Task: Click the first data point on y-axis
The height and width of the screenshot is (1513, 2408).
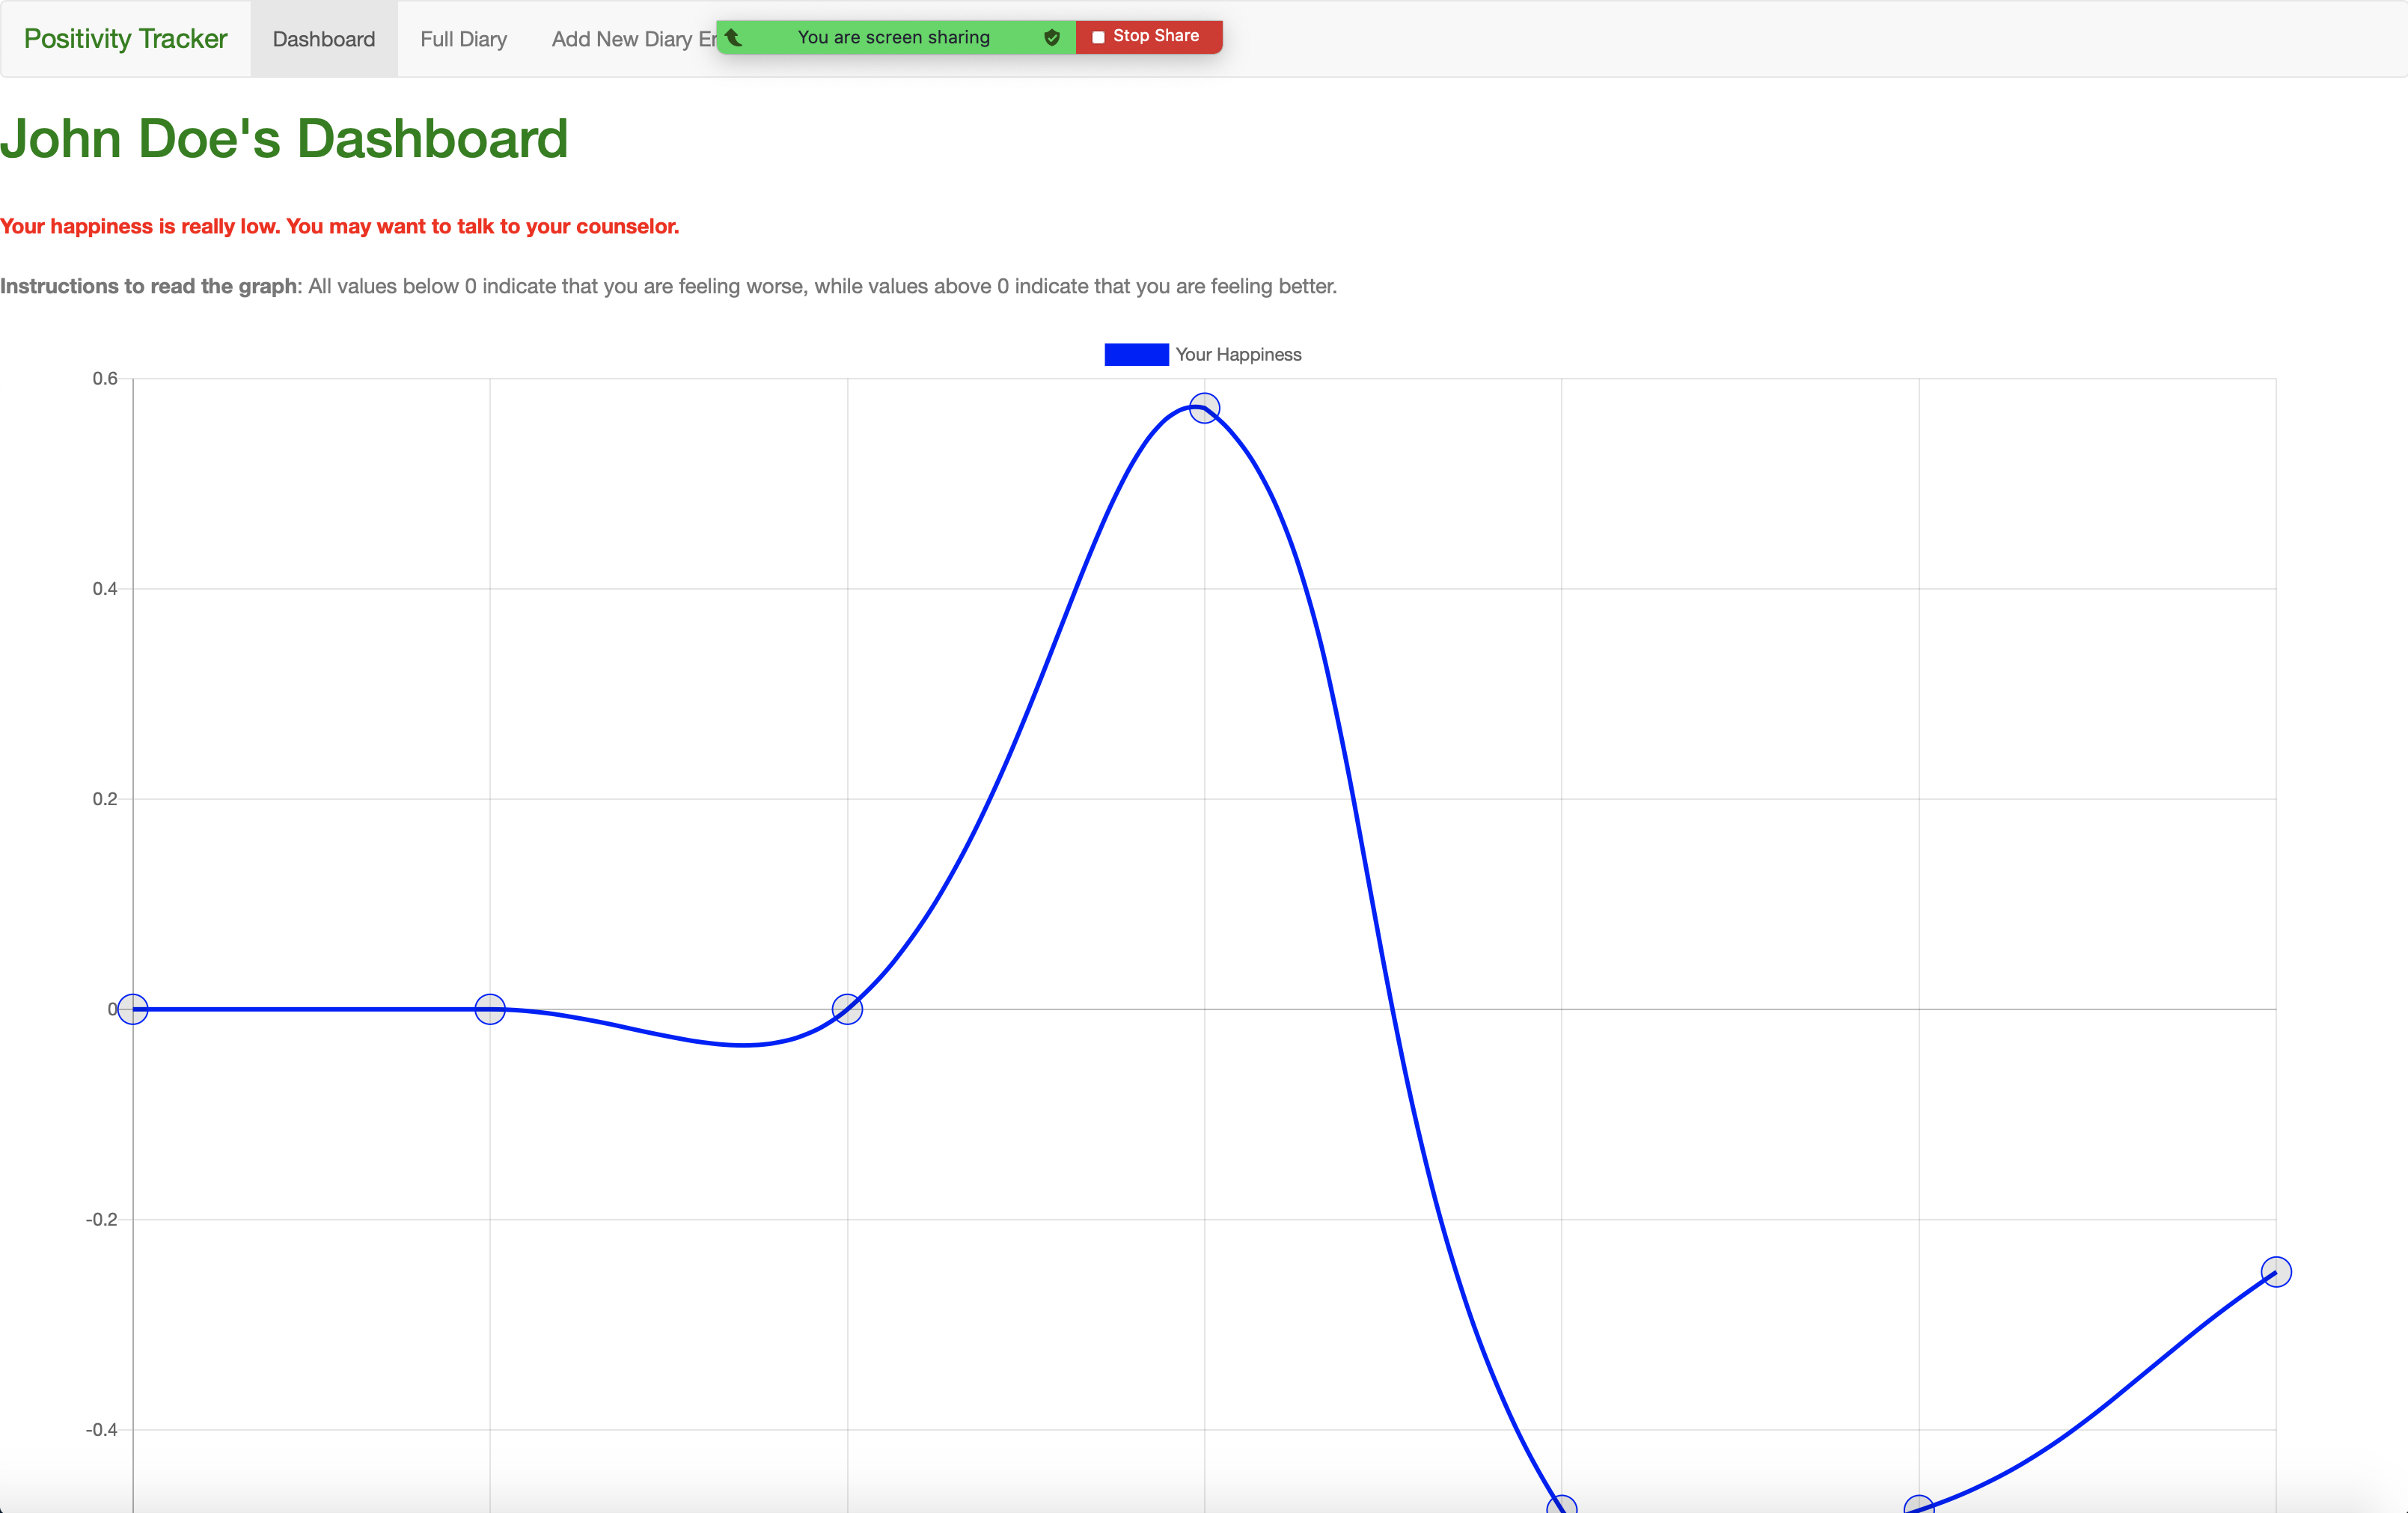Action: [133, 1009]
